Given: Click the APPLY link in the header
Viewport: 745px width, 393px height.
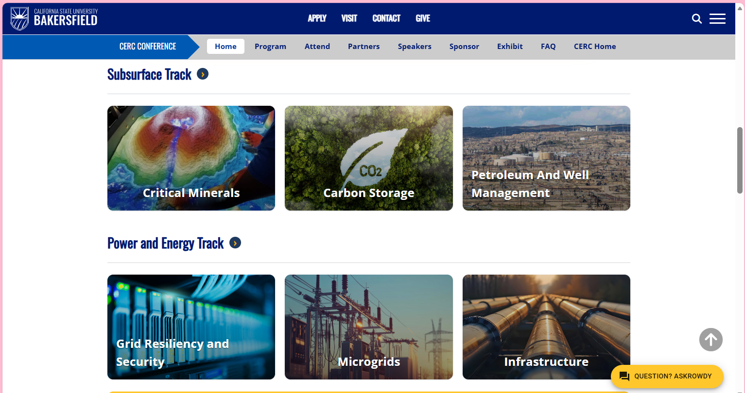Looking at the screenshot, I should tap(317, 18).
